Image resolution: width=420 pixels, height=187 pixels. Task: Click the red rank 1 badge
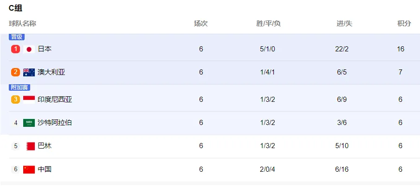[15, 49]
